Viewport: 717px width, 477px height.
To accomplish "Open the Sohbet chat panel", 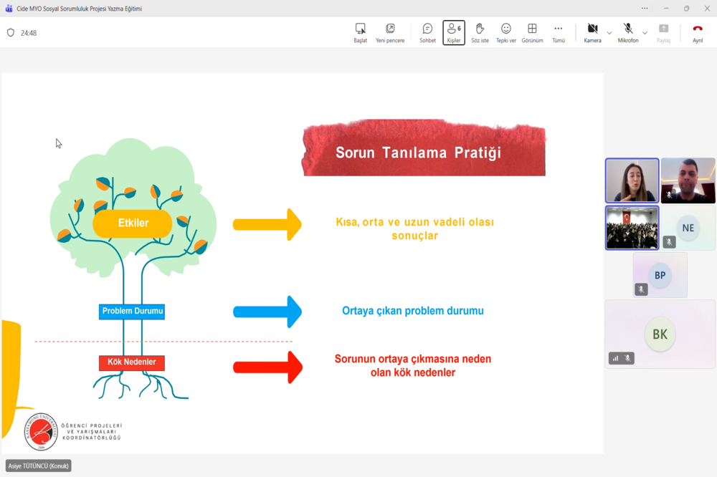I will 427,33.
